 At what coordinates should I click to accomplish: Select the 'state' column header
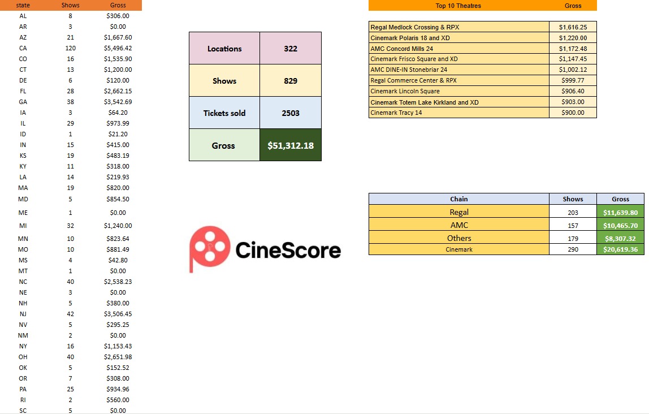(23, 6)
